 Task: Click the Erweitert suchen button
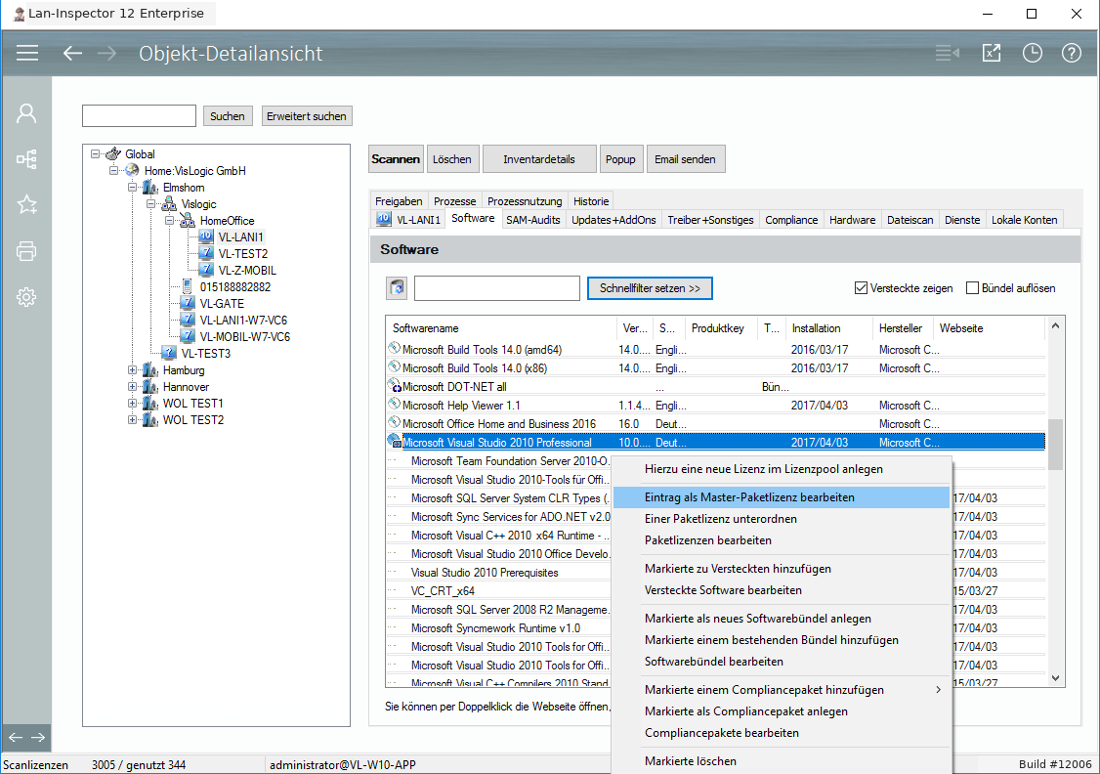(x=307, y=115)
